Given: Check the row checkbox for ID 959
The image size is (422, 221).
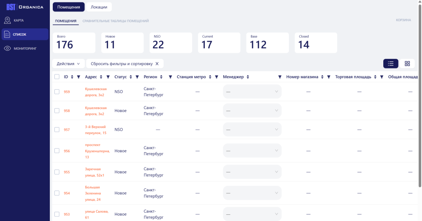Looking at the screenshot, I should click(57, 92).
